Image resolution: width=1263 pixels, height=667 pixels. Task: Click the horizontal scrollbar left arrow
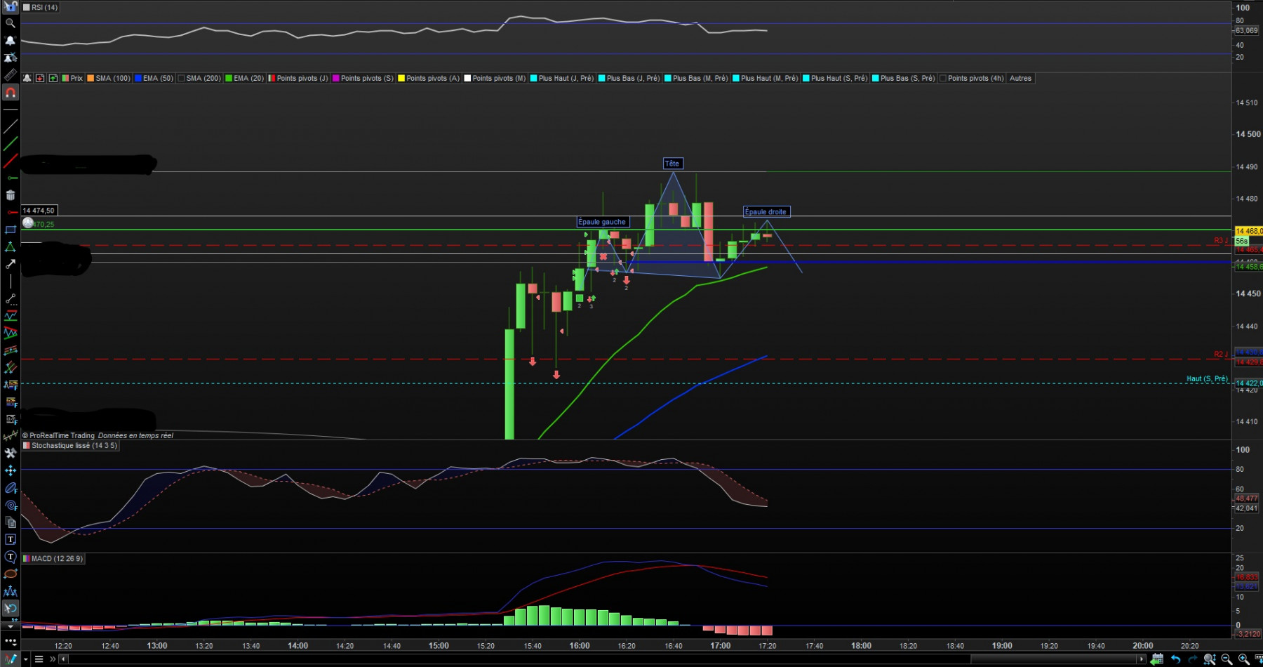[x=64, y=659]
